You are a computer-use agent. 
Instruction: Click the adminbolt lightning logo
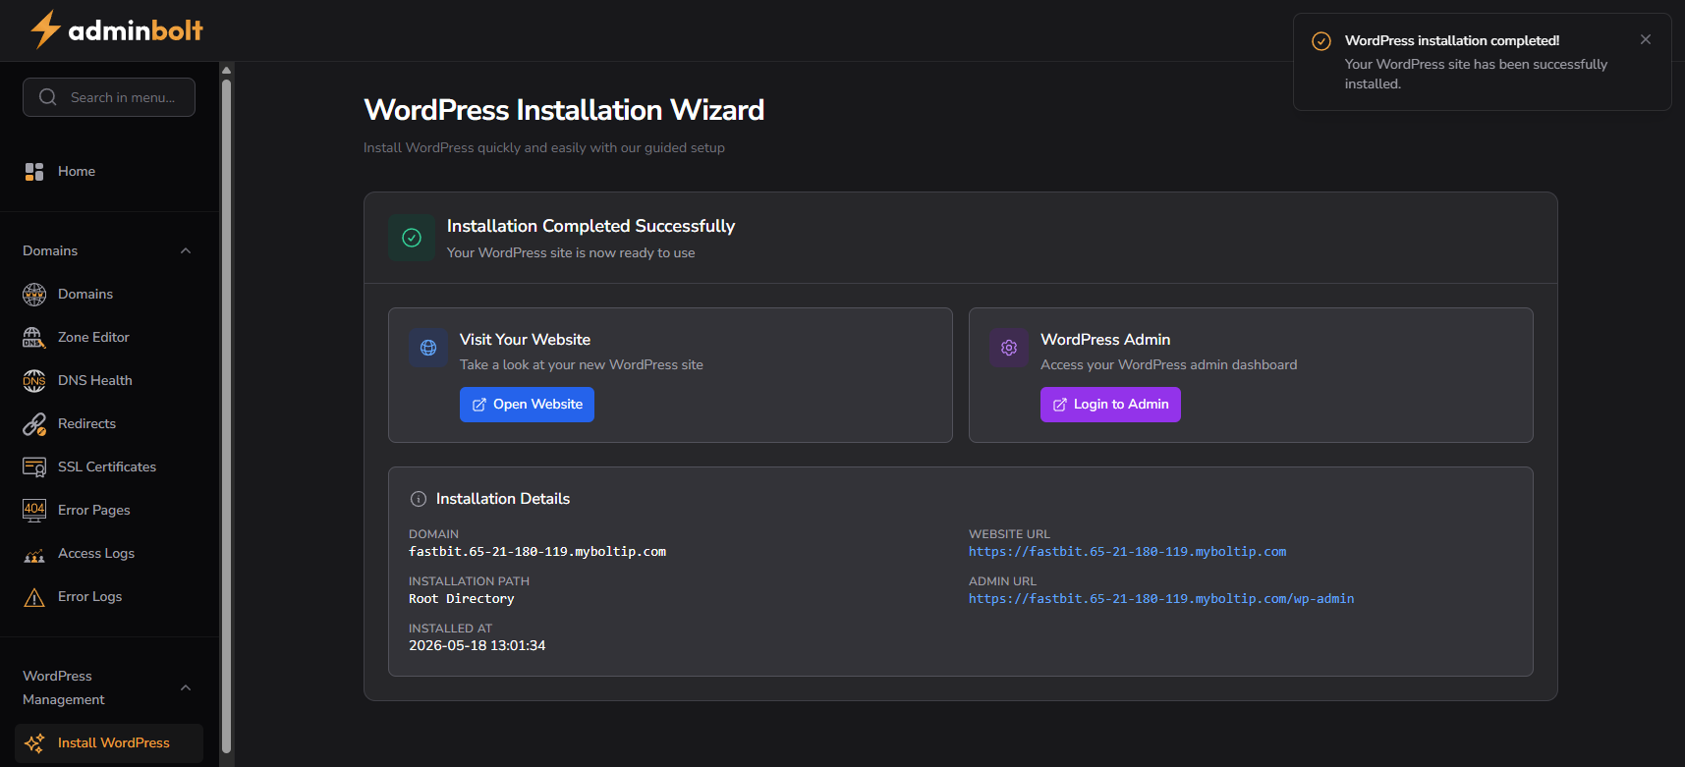45,29
